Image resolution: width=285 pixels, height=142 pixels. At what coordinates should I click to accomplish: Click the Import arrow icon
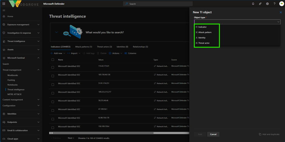coord(68,53)
